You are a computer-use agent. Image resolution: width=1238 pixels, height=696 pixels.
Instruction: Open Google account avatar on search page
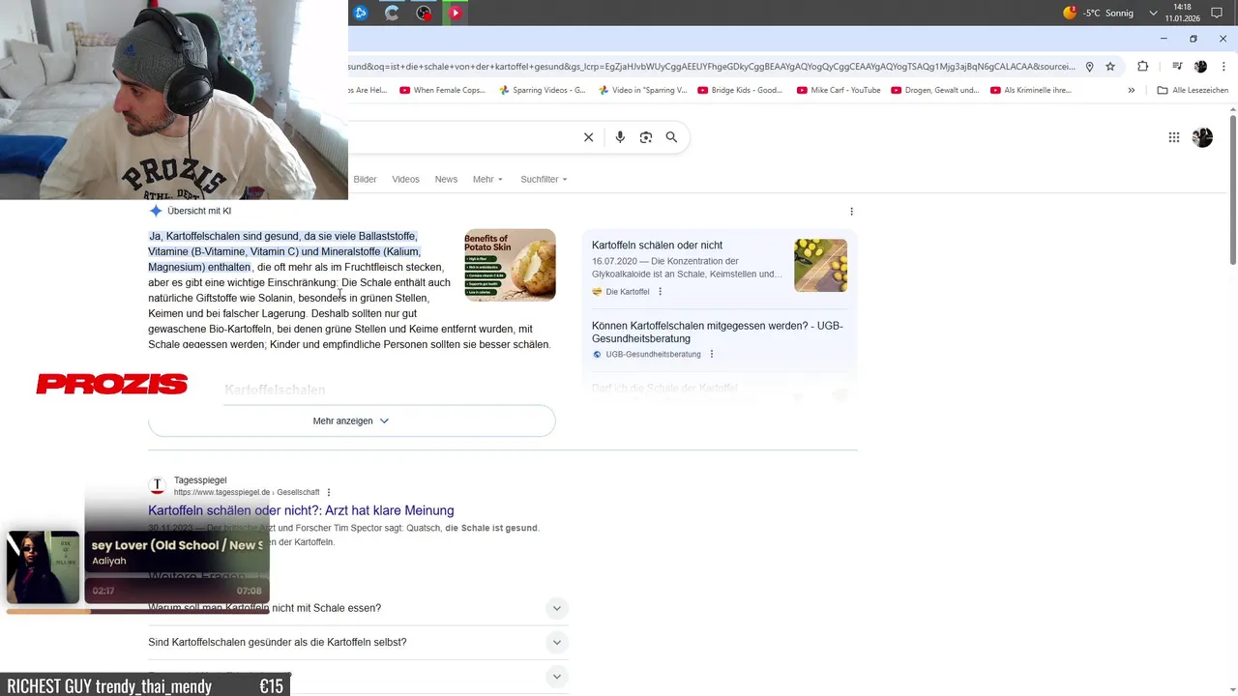click(x=1202, y=137)
